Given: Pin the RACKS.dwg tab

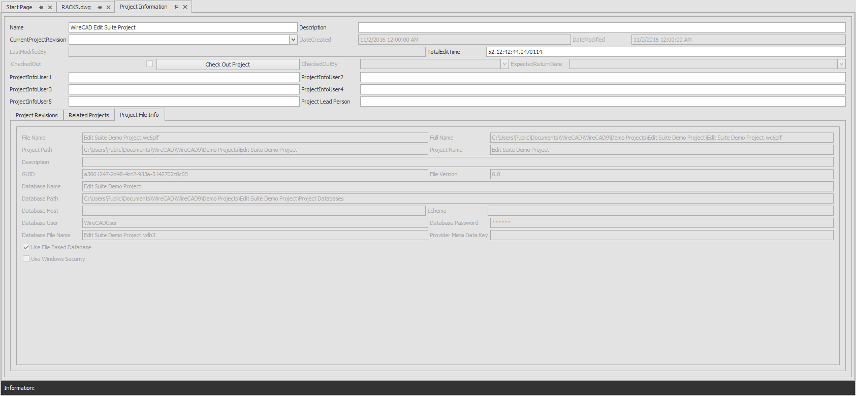Looking at the screenshot, I should click(100, 7).
